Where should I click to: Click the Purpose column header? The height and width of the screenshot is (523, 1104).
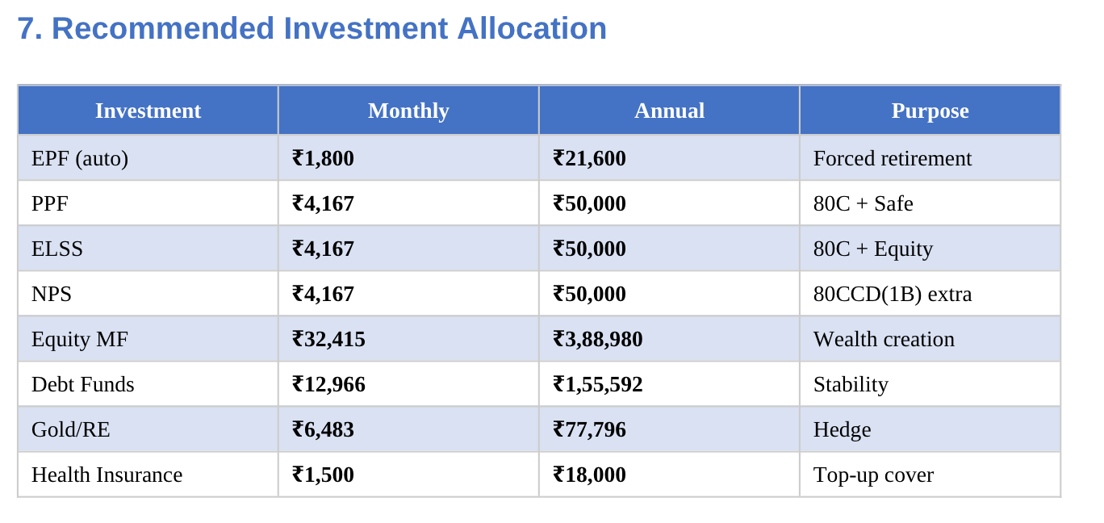(930, 111)
